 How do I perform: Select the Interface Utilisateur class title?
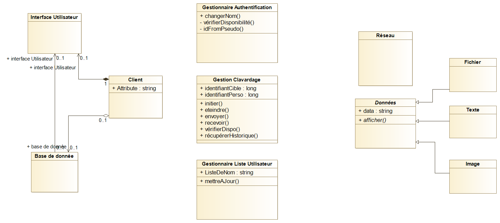54,17
